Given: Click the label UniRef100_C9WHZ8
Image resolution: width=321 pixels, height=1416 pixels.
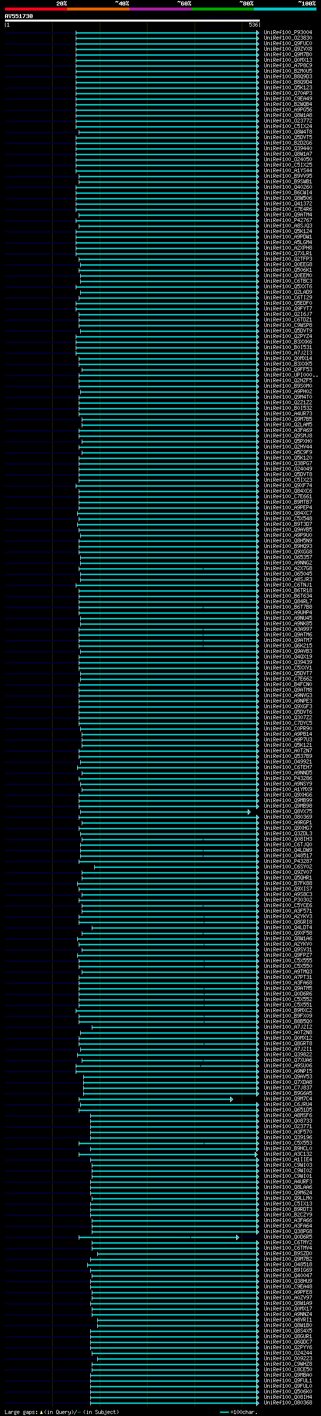Looking at the screenshot, I should 288,1364.
